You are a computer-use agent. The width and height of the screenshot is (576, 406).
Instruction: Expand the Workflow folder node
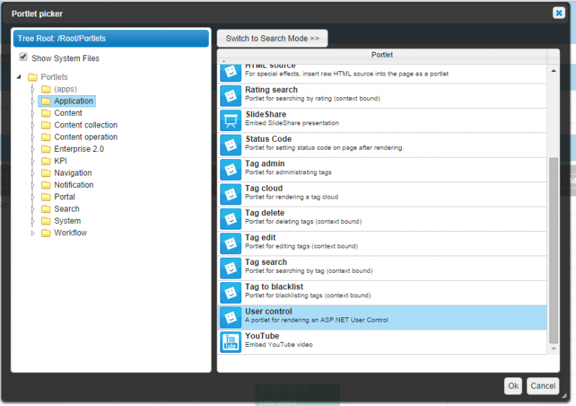32,233
